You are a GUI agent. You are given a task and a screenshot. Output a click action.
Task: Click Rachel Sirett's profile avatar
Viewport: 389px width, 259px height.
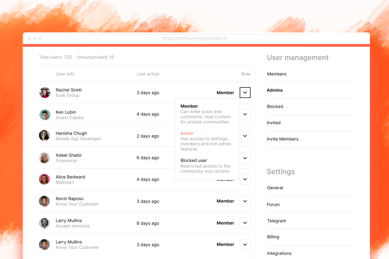click(45, 93)
